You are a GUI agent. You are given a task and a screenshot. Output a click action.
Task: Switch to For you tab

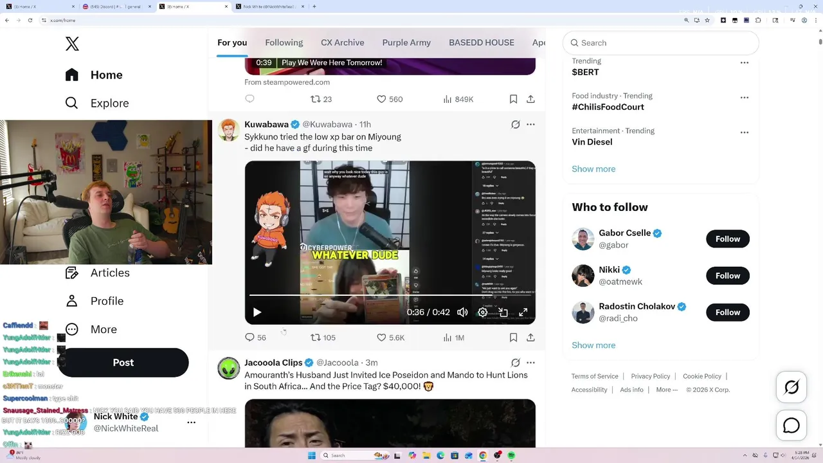[x=232, y=42]
